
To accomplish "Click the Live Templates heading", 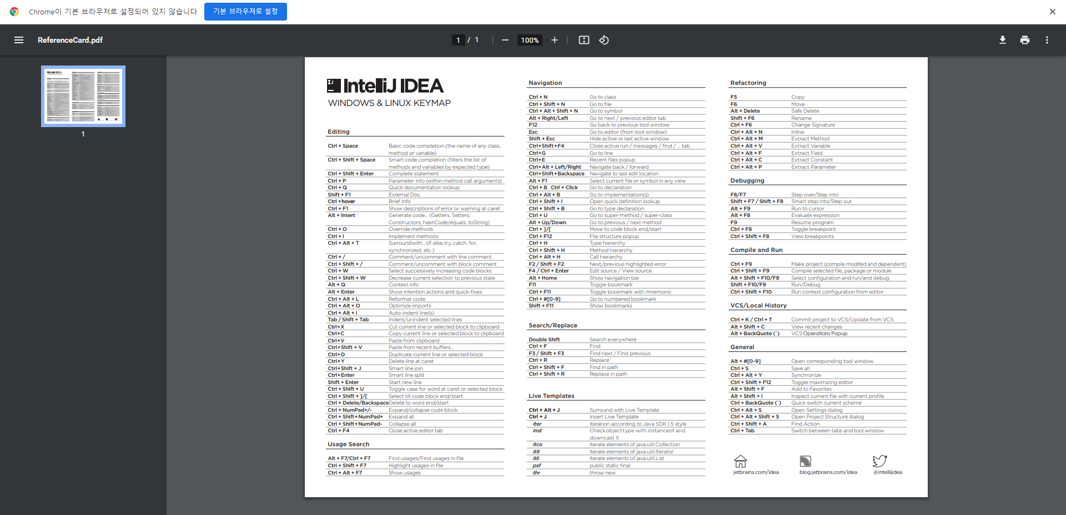I will click(x=551, y=396).
